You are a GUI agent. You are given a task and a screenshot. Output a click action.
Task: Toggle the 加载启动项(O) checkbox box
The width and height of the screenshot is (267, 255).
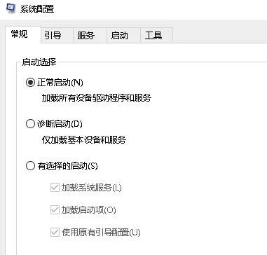pyautogui.click(x=55, y=210)
